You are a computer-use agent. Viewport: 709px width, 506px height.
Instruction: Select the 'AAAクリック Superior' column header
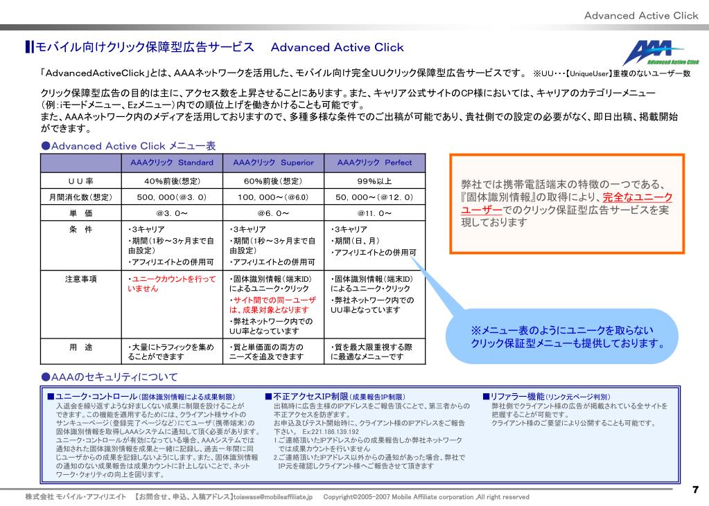coord(273,163)
